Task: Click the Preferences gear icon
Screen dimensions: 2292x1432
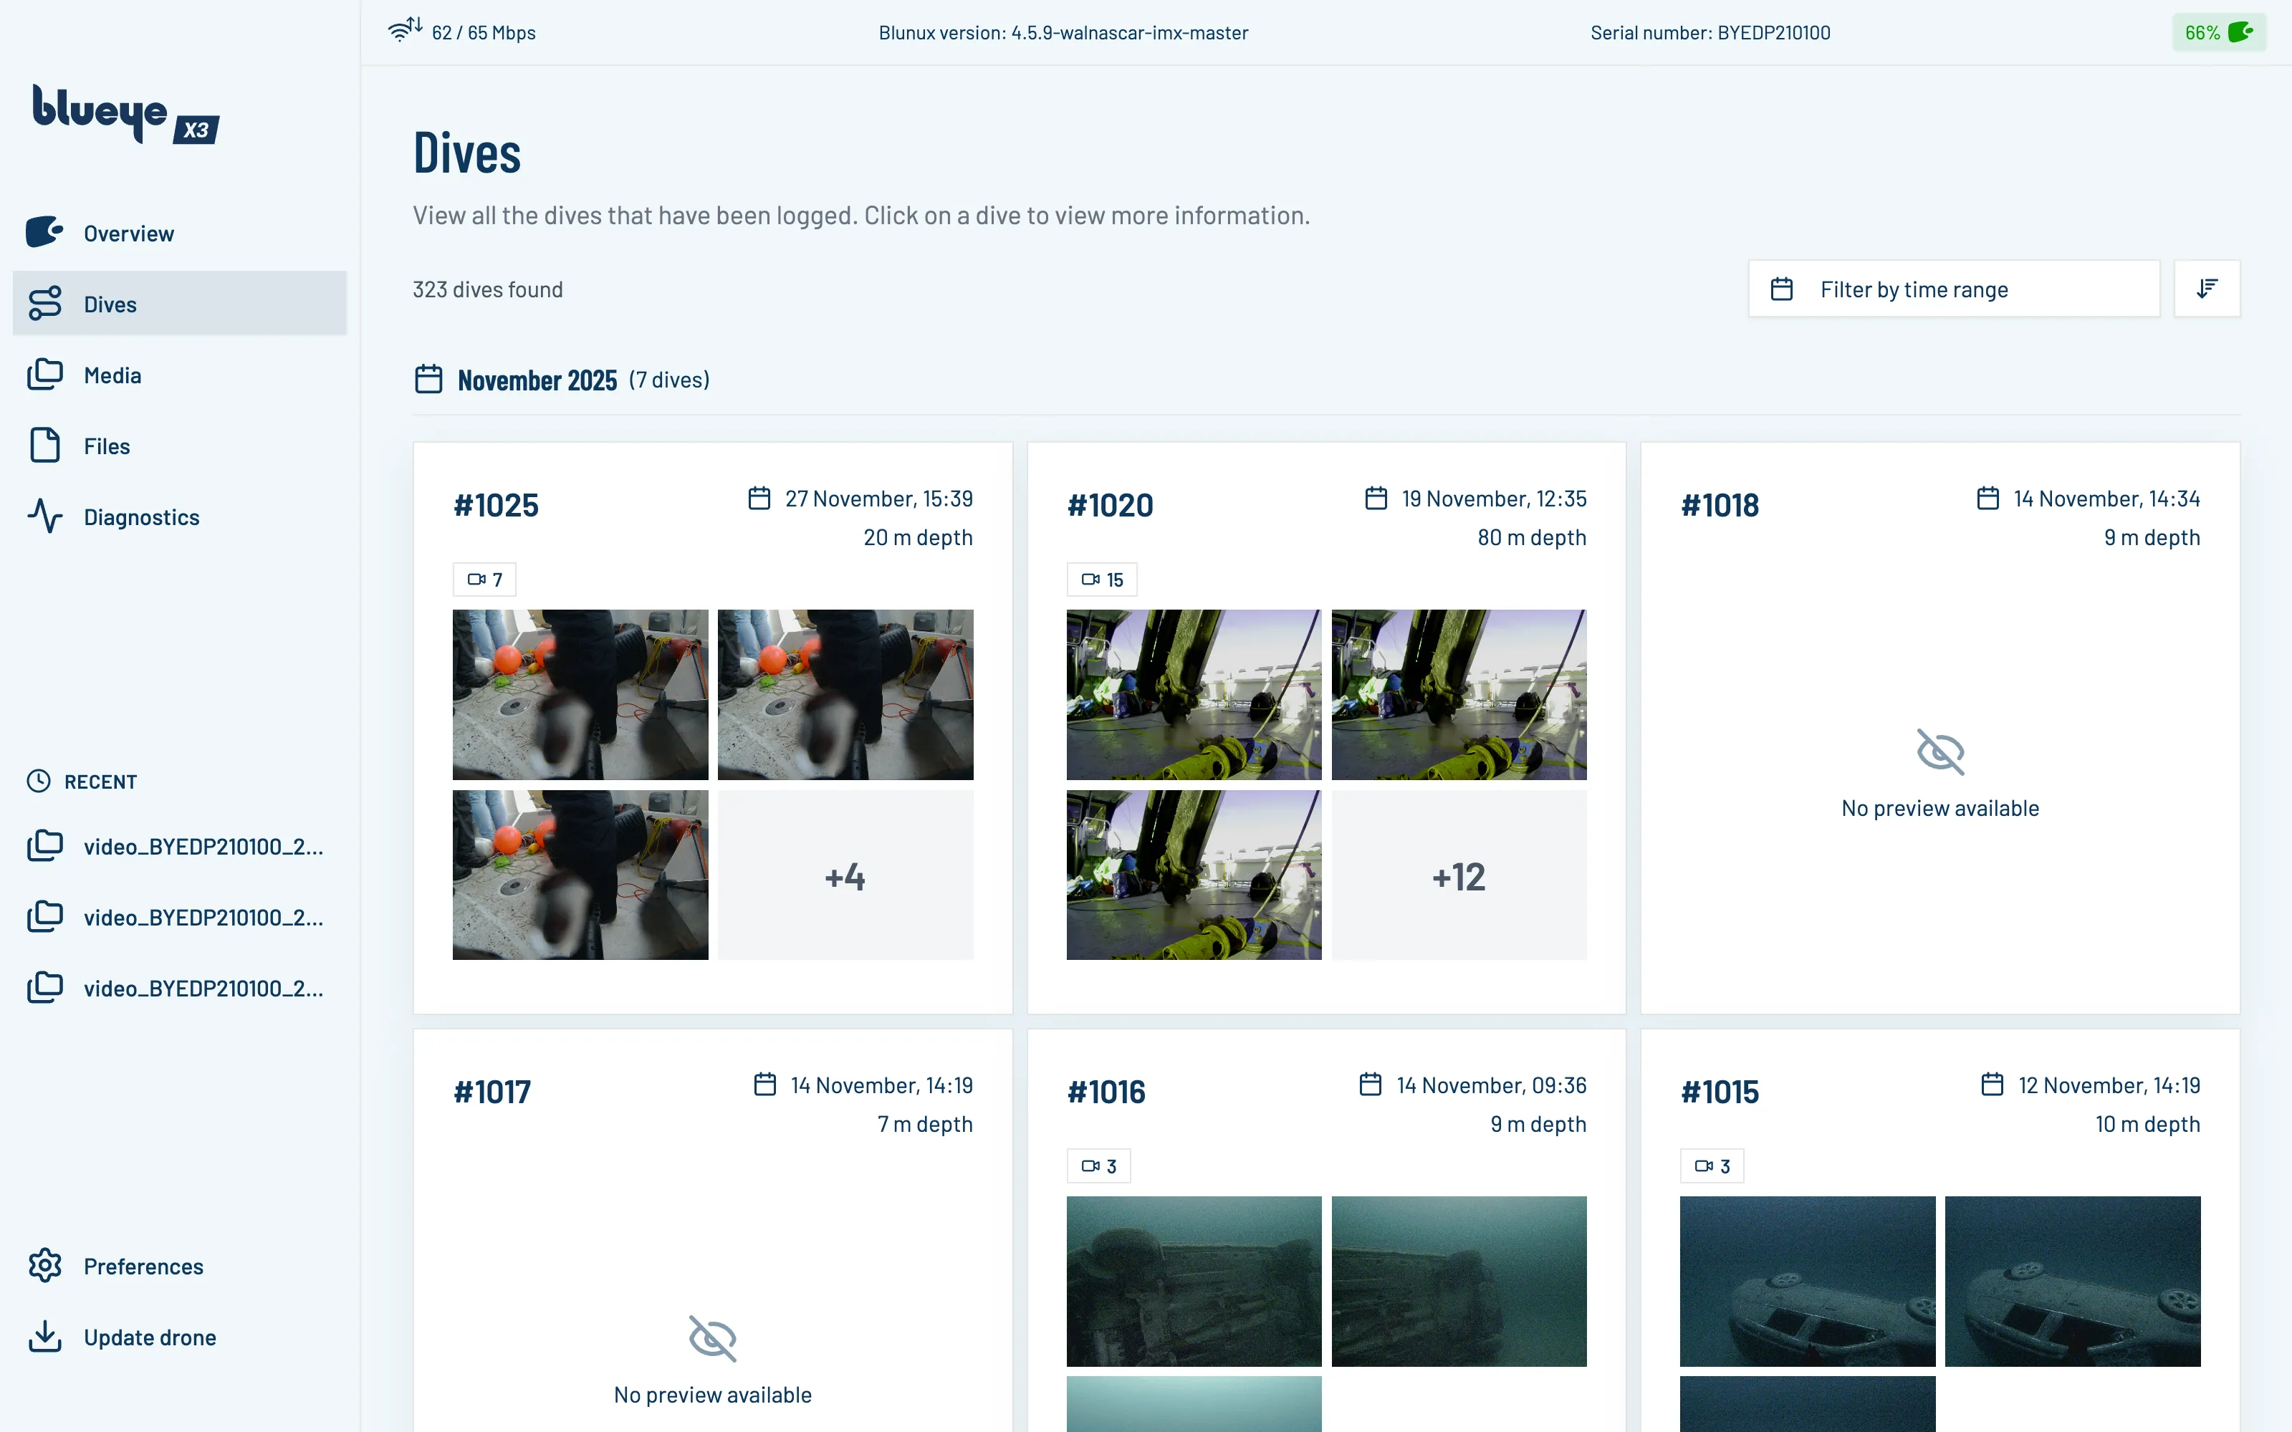Action: pos(44,1265)
